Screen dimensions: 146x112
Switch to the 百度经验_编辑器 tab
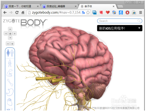[60, 6]
